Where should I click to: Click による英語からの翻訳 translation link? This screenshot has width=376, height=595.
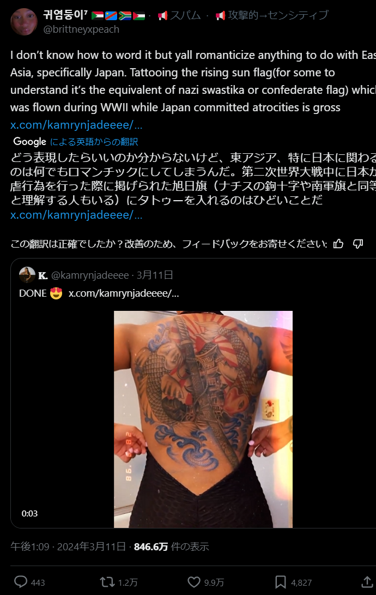tap(94, 142)
